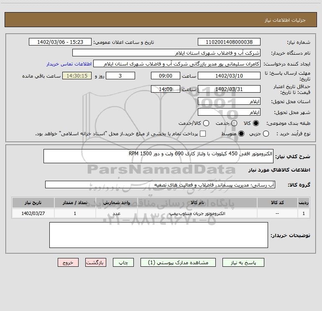Click the request creator field کامران سلیمانی پور
This screenshot has width=322, height=311.
tap(177, 64)
